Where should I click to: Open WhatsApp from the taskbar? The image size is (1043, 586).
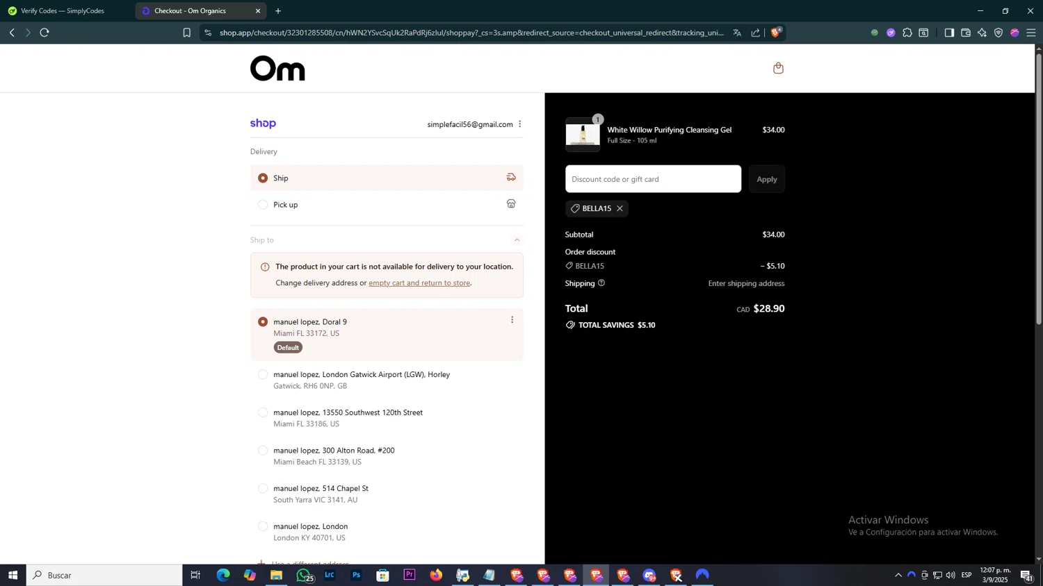tap(304, 575)
